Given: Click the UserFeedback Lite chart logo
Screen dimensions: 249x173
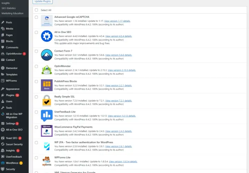Looking at the screenshot, I should pyautogui.click(x=47, y=116).
